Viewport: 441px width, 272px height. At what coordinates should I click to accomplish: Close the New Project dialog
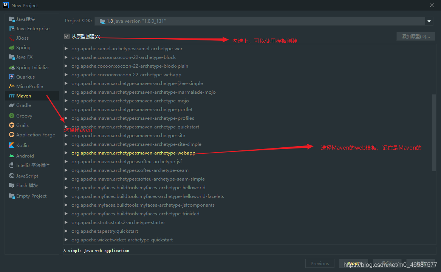click(x=432, y=5)
